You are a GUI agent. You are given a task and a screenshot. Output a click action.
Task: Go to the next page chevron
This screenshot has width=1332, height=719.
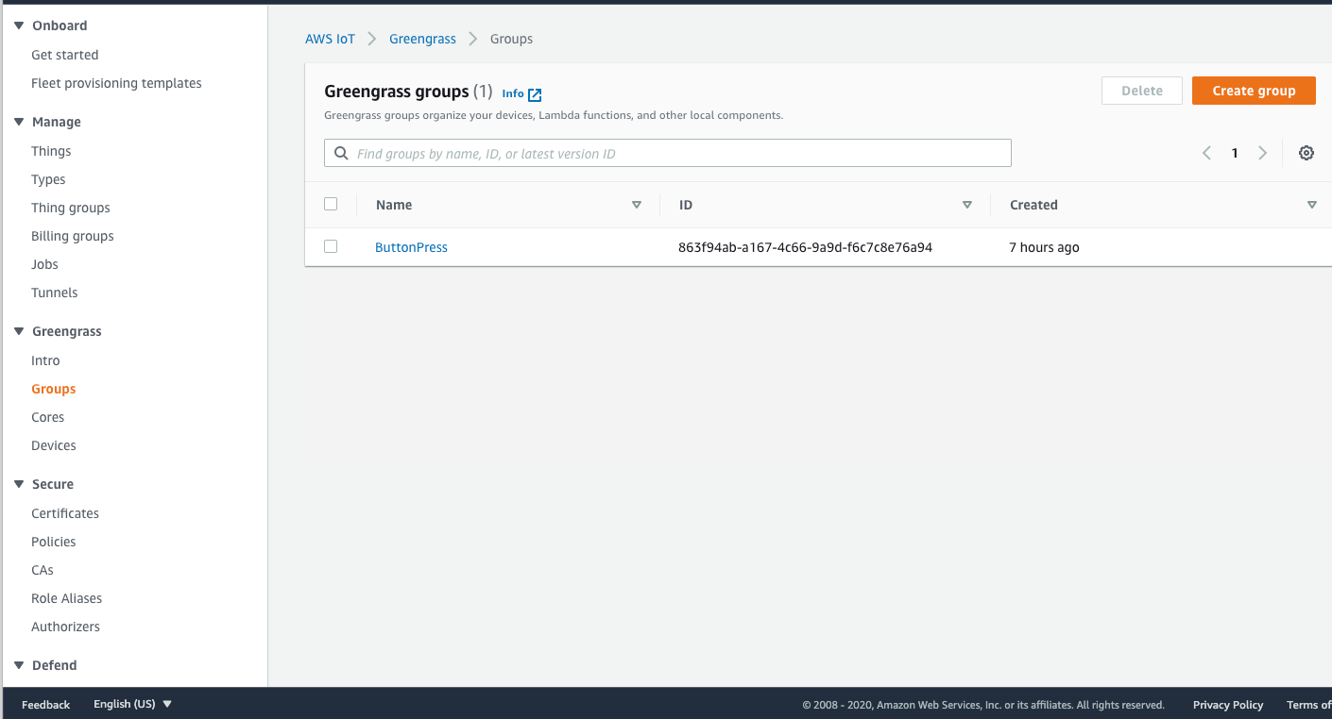(1263, 152)
